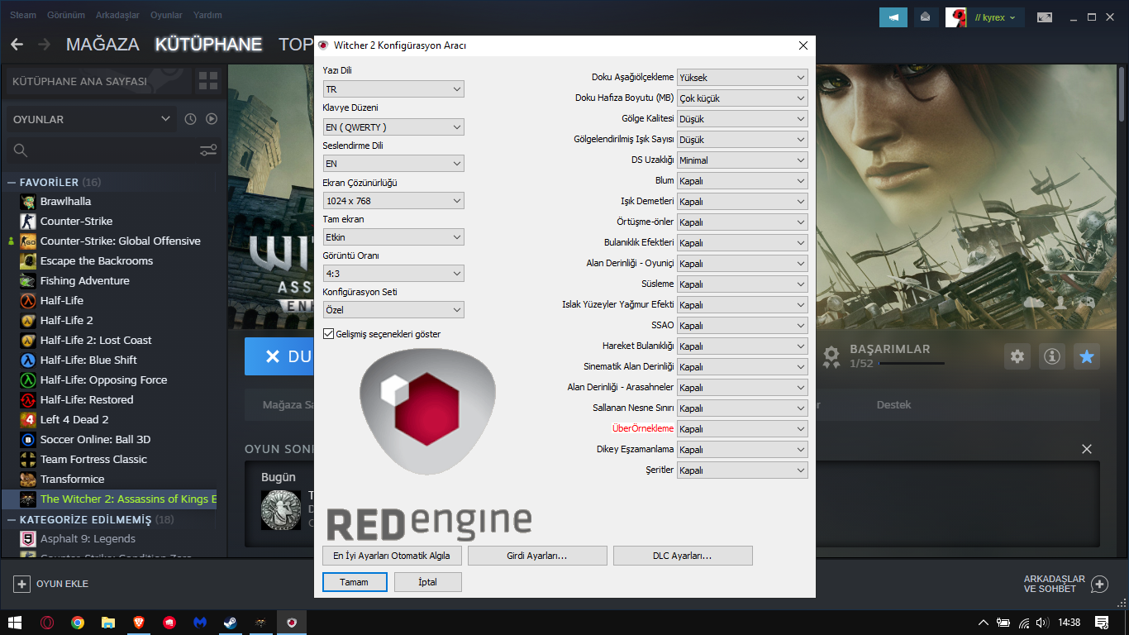Dismiss the recent activity panel with X
The width and height of the screenshot is (1129, 635).
pyautogui.click(x=1087, y=449)
